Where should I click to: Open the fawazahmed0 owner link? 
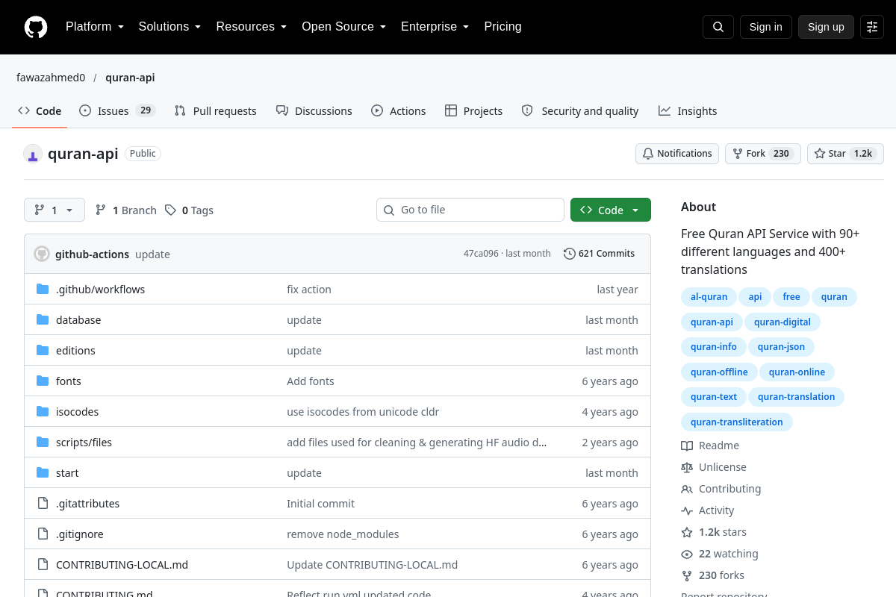(51, 78)
